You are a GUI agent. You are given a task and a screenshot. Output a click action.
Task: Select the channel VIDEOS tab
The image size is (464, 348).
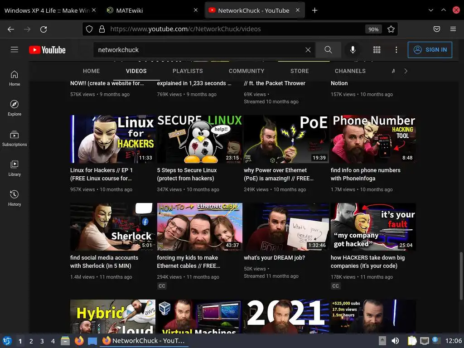pyautogui.click(x=136, y=71)
